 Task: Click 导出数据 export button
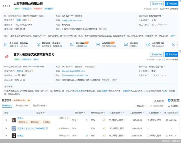173,106
